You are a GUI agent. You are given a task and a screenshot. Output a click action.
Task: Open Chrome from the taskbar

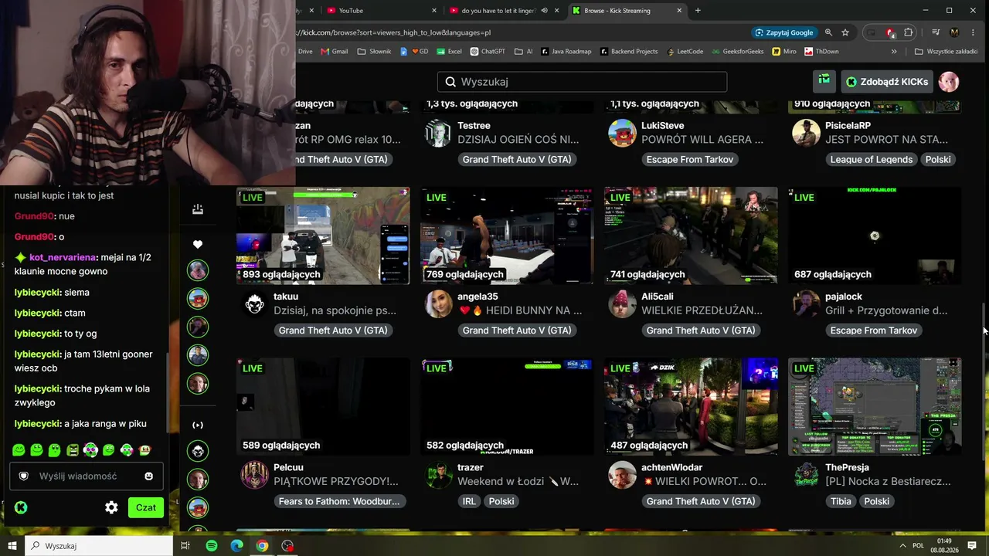262,546
